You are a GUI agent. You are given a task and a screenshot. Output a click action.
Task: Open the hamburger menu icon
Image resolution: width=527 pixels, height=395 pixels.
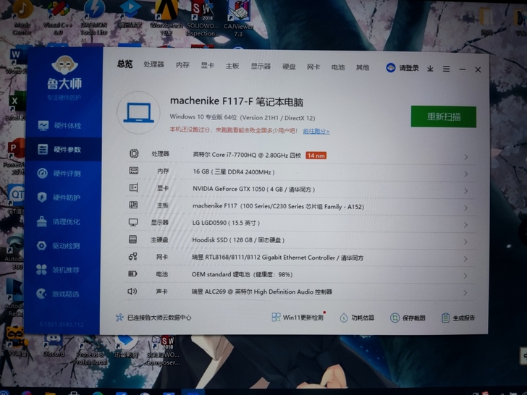(447, 69)
